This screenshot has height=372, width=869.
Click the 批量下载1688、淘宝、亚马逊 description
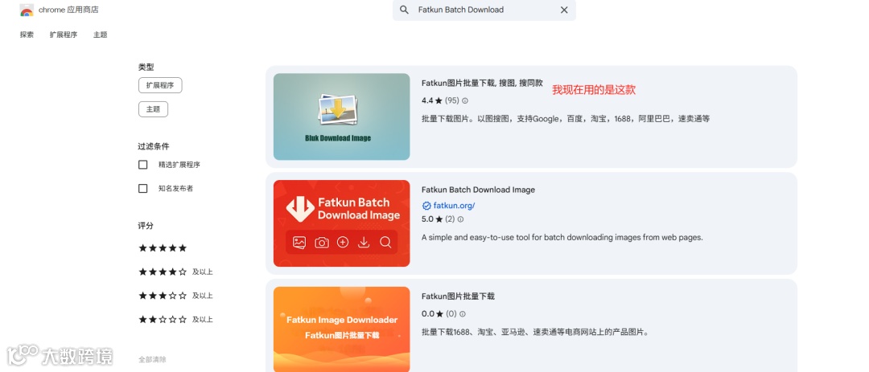tap(535, 332)
